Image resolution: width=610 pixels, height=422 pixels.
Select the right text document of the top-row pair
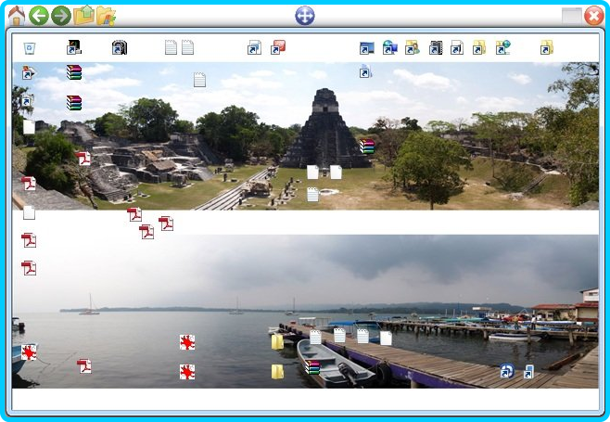coord(187,47)
